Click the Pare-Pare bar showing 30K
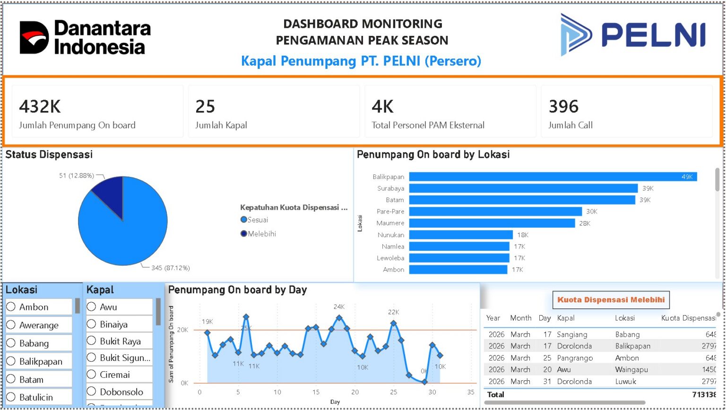Image resolution: width=726 pixels, height=410 pixels. click(496, 212)
